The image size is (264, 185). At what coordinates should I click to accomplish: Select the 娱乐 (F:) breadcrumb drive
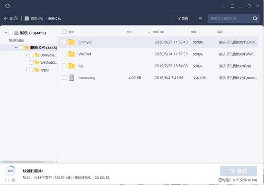point(34,19)
